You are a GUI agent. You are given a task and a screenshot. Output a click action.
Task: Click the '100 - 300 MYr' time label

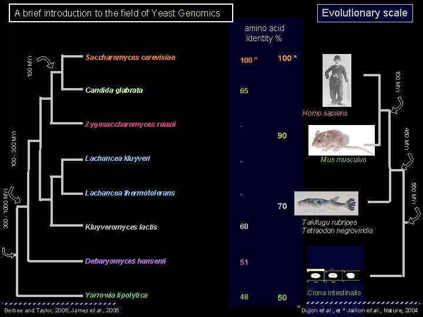click(14, 149)
